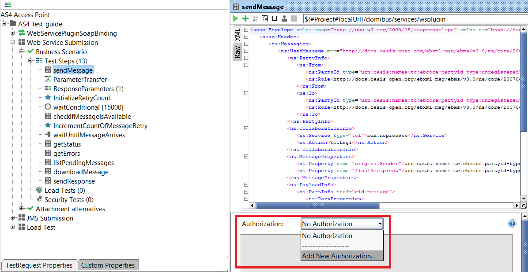
Task: Click the gray stop request icon
Action: point(294,18)
